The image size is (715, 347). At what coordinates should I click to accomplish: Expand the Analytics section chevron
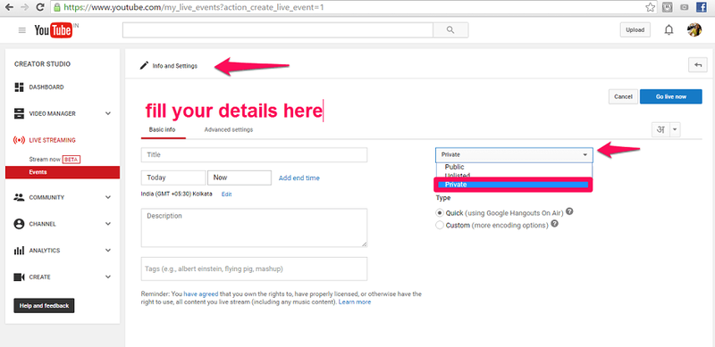pos(108,251)
